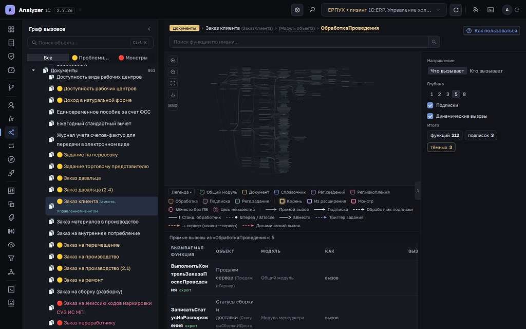Open the price tag section in the sidebar
526x329 pixels.
point(11,217)
